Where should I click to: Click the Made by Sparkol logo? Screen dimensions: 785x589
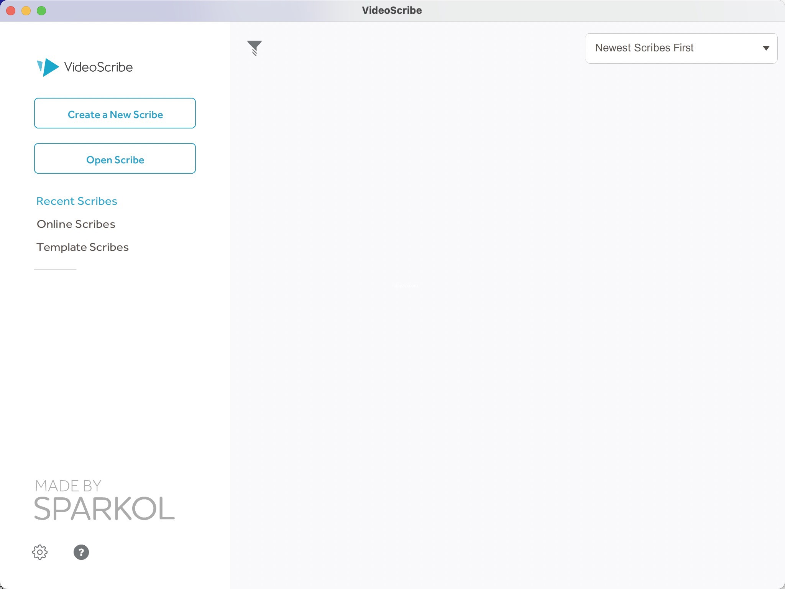[x=105, y=500]
